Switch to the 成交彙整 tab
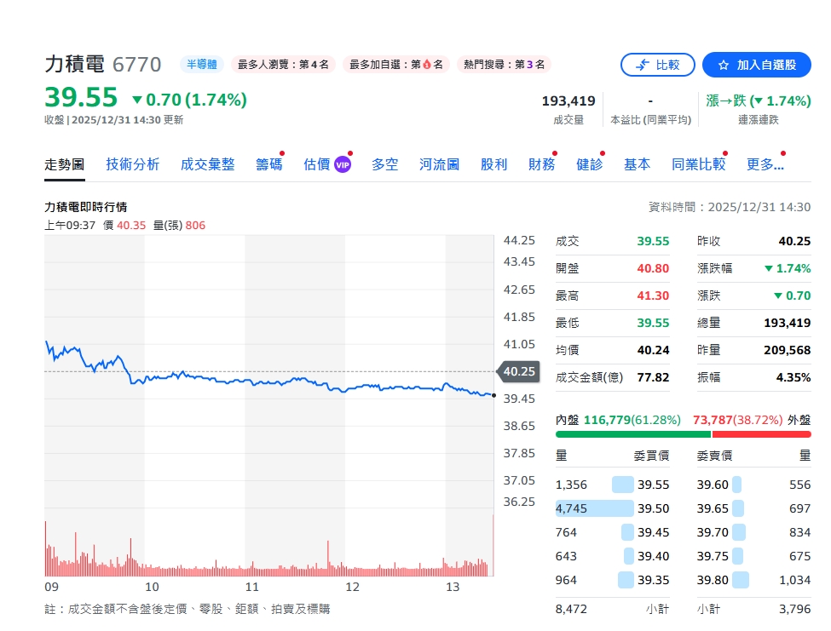 (207, 164)
